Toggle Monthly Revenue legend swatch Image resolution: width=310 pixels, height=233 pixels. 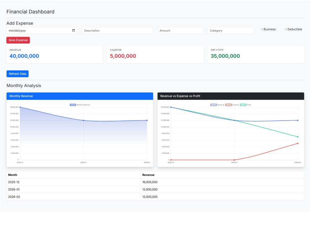pos(73,105)
